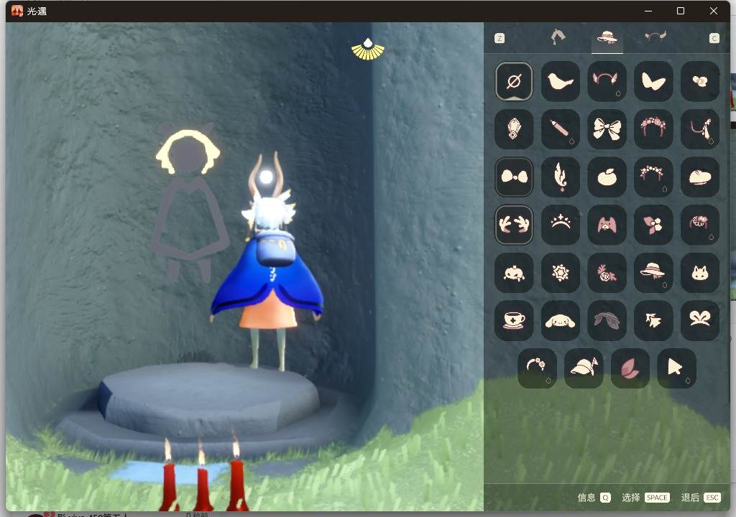Select the dangling tassel hair ornament

tap(700, 129)
